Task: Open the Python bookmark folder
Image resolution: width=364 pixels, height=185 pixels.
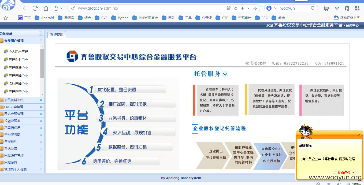Action: pyautogui.click(x=120, y=18)
